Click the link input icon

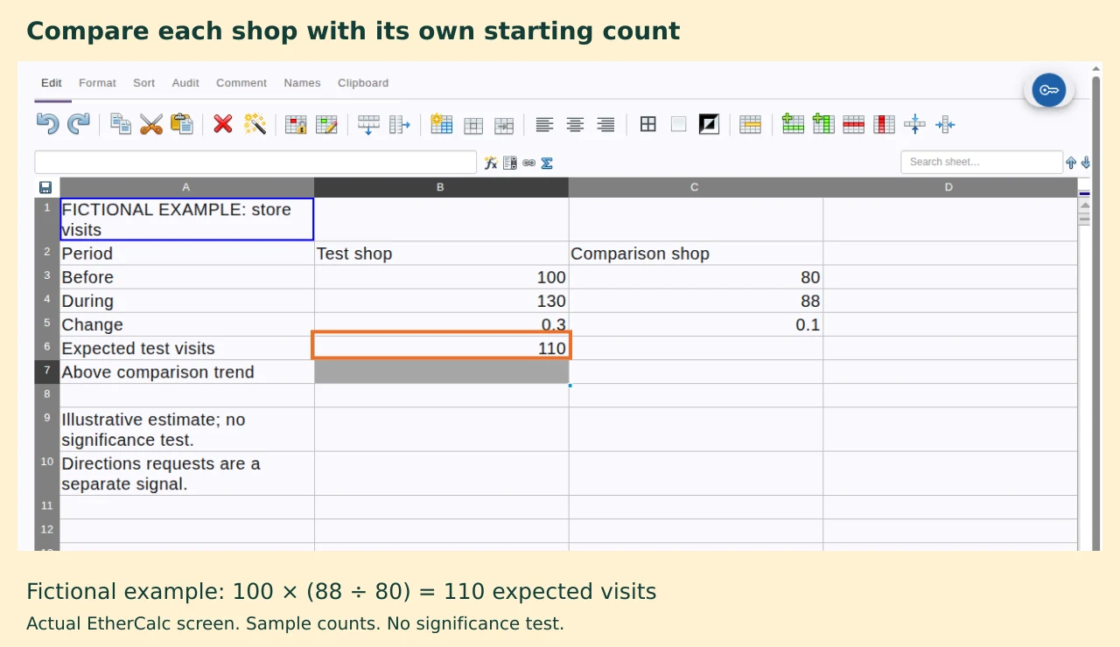click(528, 163)
